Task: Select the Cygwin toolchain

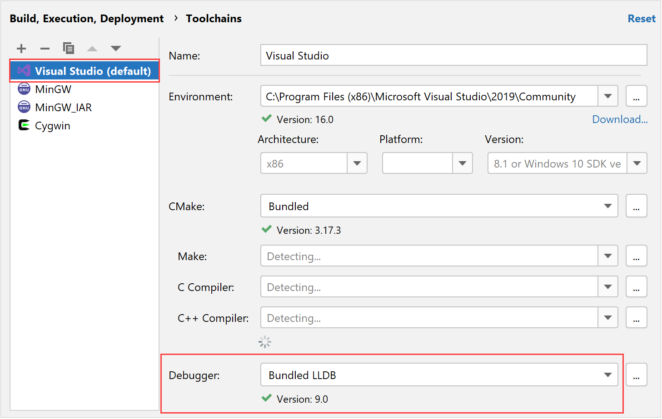Action: point(85,126)
